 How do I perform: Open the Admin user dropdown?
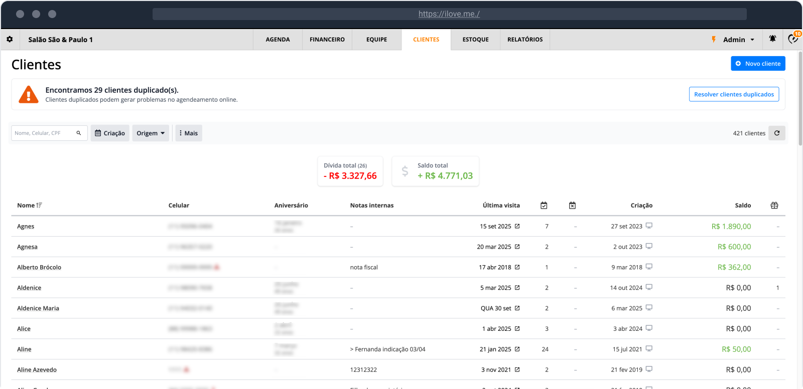tap(739, 40)
